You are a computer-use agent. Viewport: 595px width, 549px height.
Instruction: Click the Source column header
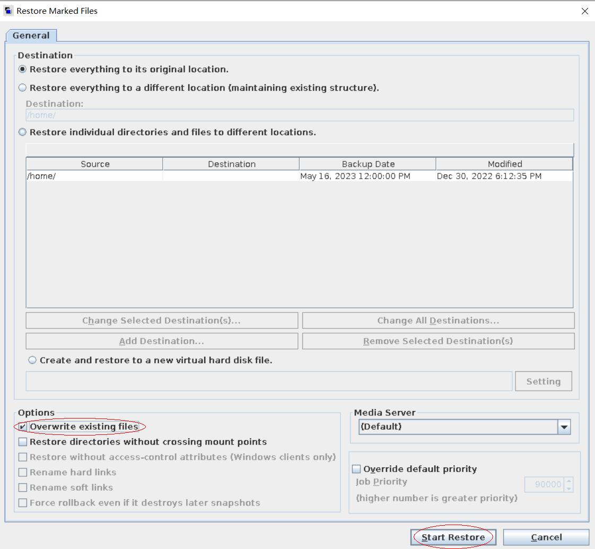coord(95,164)
